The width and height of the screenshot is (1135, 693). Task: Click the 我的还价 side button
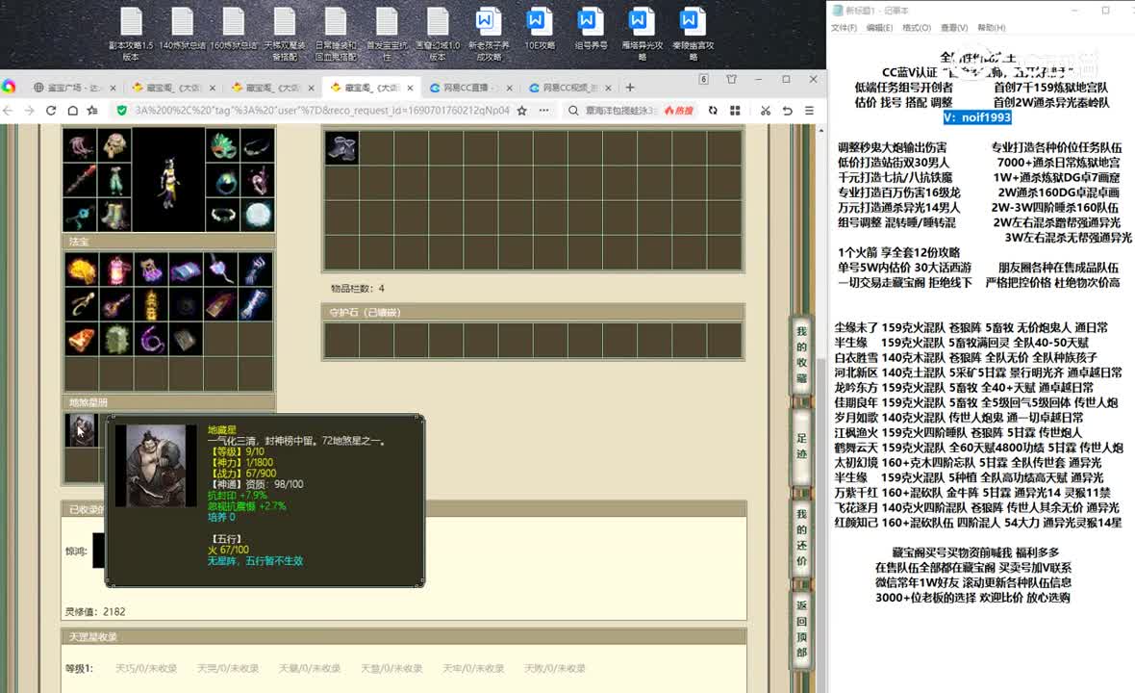click(x=801, y=536)
